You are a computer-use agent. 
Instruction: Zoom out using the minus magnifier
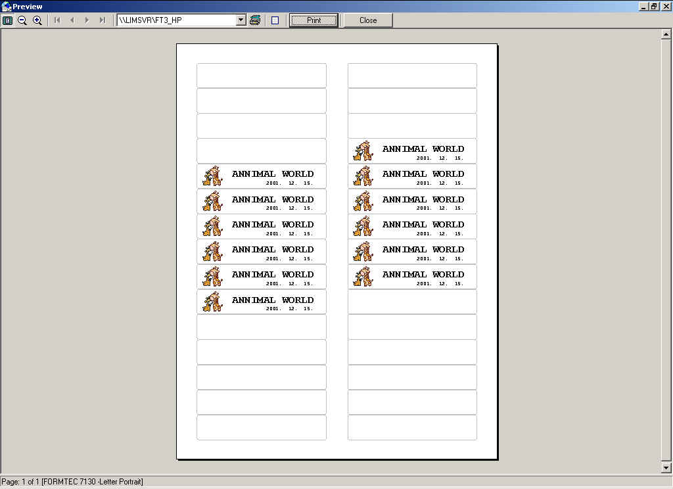[22, 20]
